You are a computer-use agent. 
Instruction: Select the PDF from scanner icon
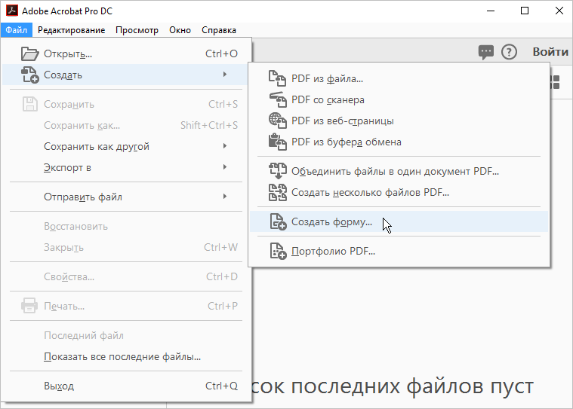pyautogui.click(x=278, y=99)
